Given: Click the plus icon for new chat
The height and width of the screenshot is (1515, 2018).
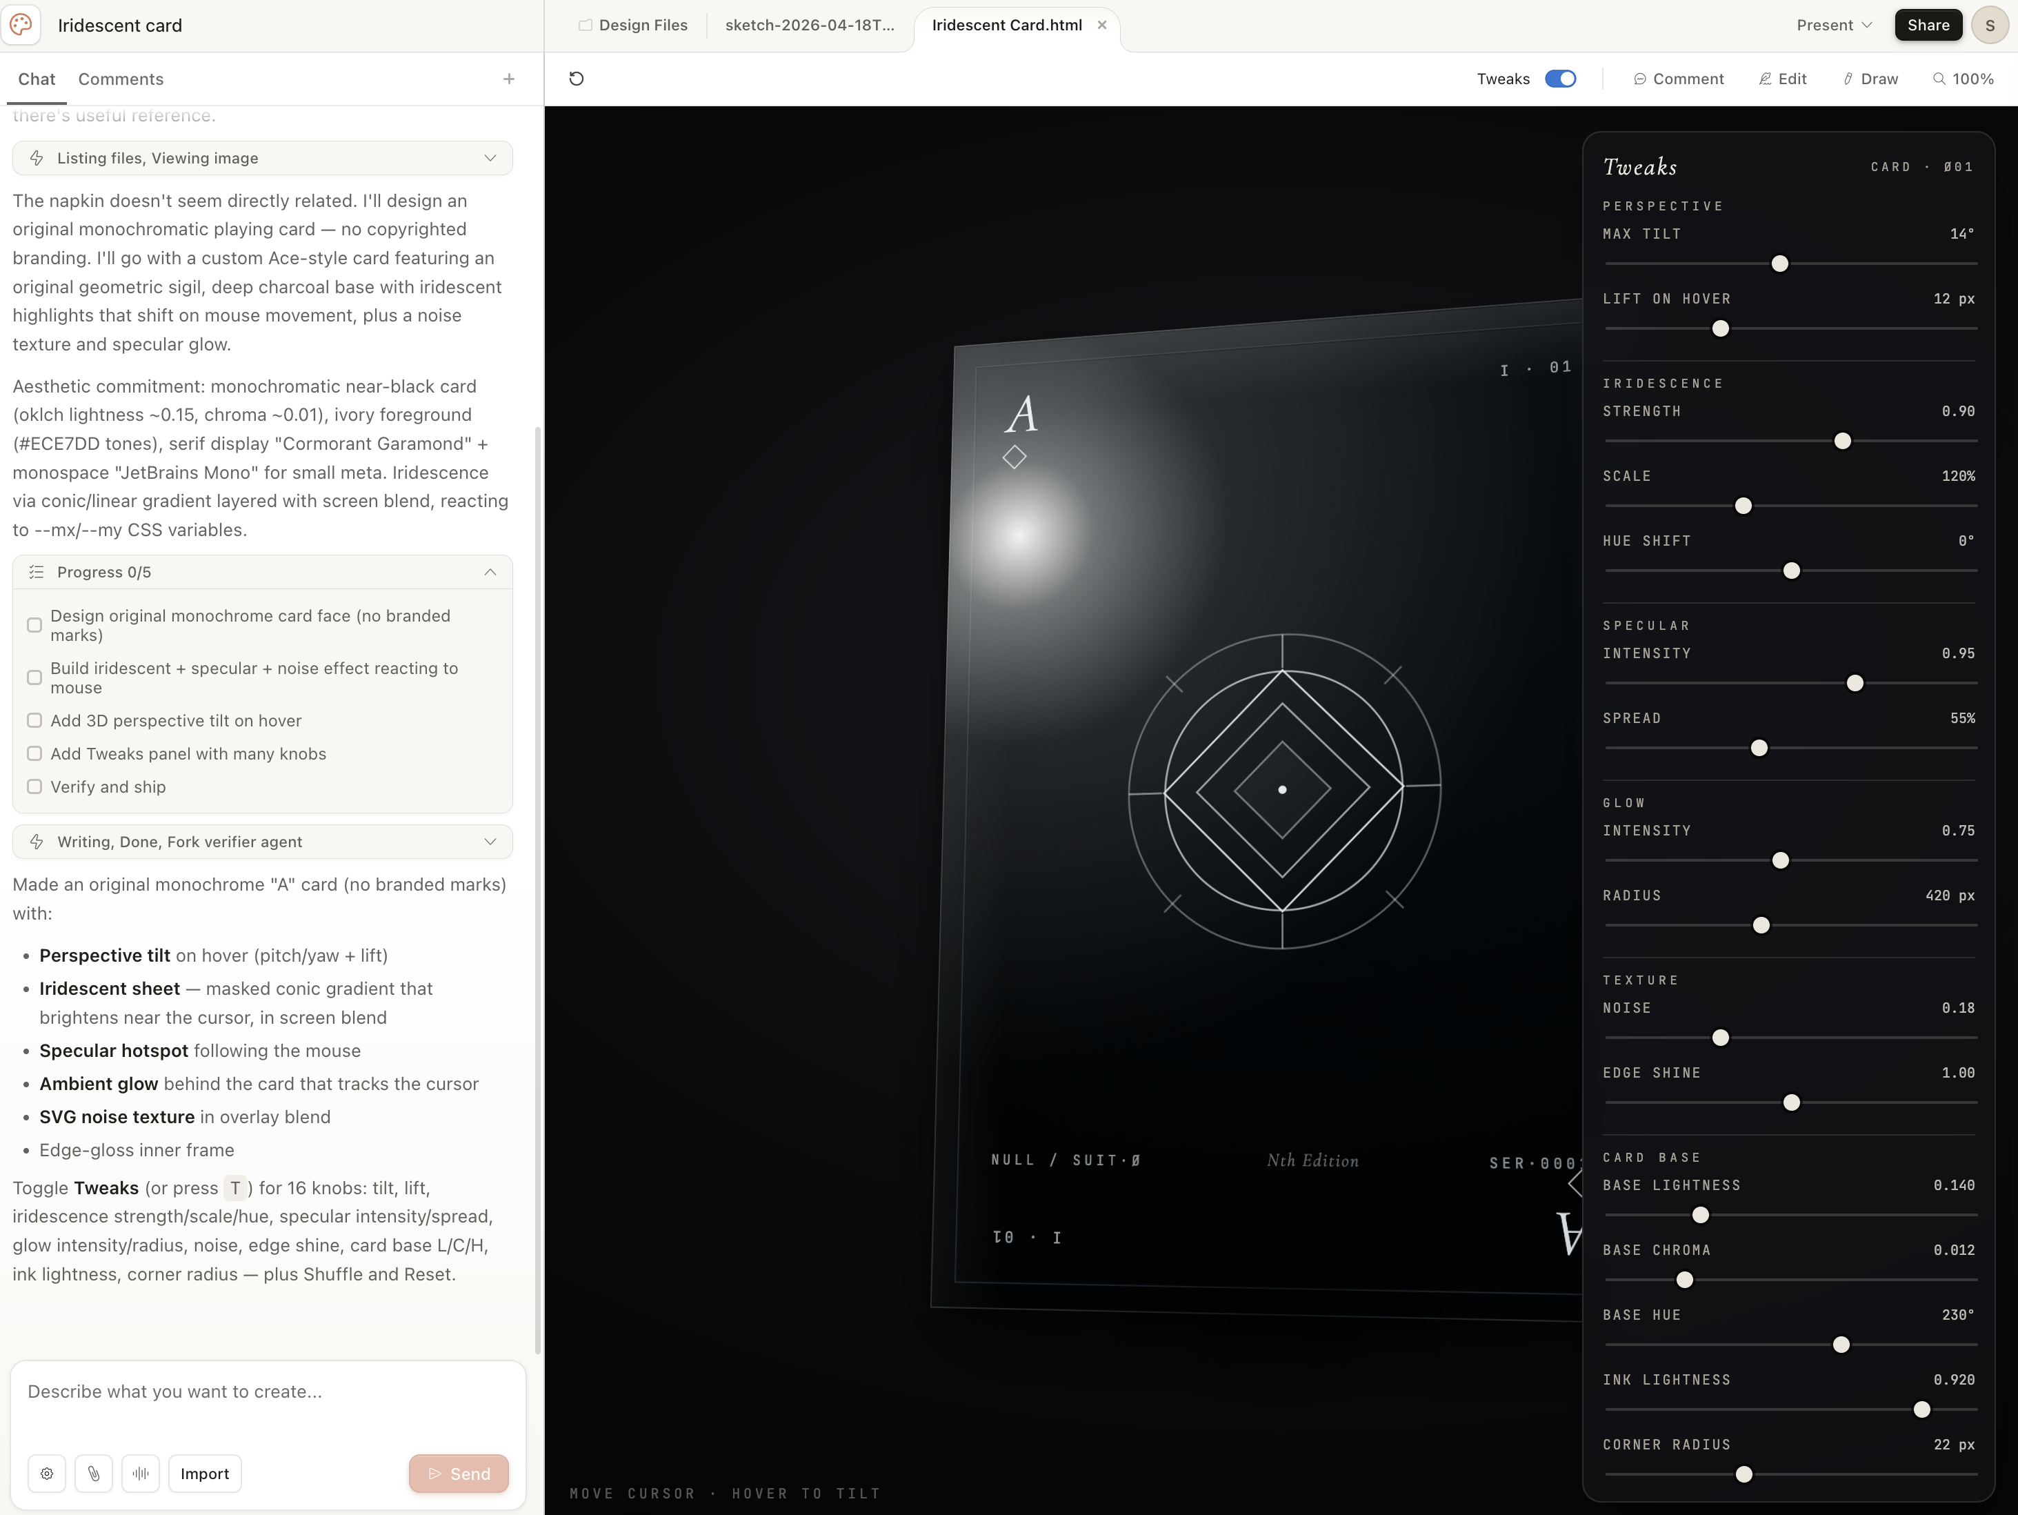Looking at the screenshot, I should (509, 79).
